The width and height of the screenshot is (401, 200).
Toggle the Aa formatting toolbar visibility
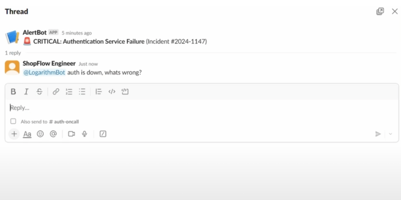[x=27, y=134]
